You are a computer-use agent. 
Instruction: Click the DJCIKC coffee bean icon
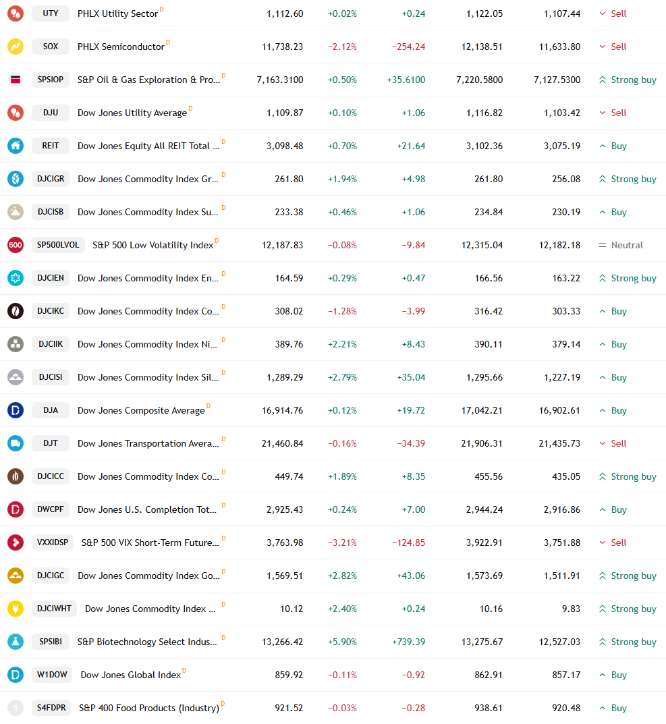[x=16, y=311]
